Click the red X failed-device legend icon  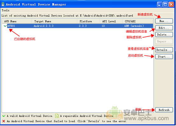point(4,121)
